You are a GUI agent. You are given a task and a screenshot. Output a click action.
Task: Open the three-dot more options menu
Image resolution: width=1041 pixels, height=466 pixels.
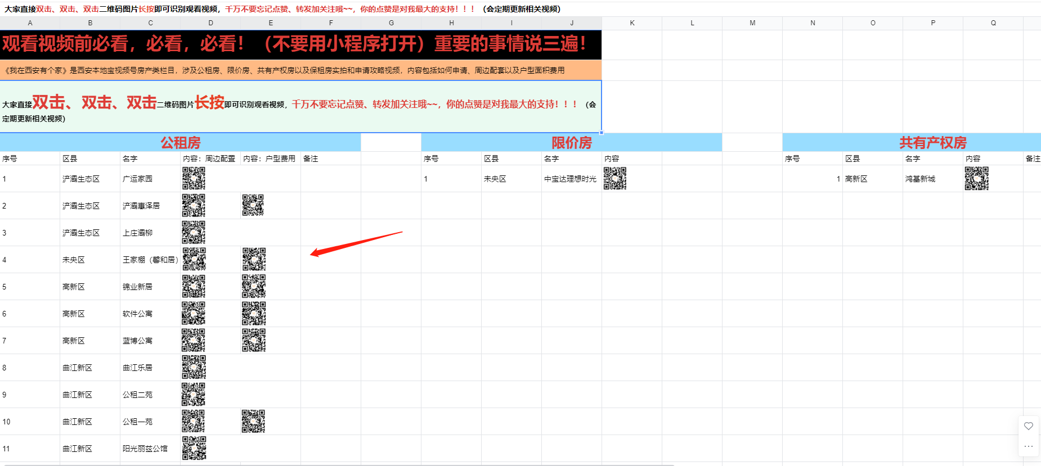pos(1029,446)
